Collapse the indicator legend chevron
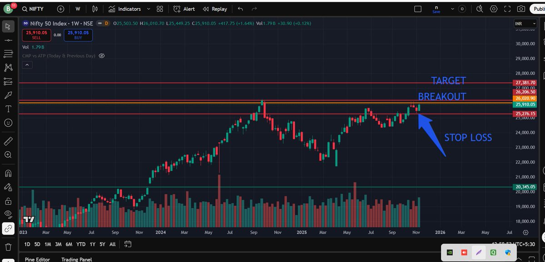The height and width of the screenshot is (262, 545). (26, 65)
